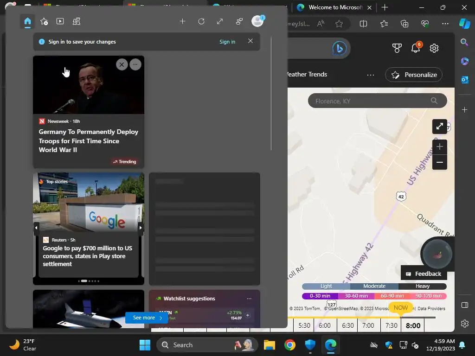Open Google Chrome from the taskbar
This screenshot has height=356, width=475.
click(290, 345)
